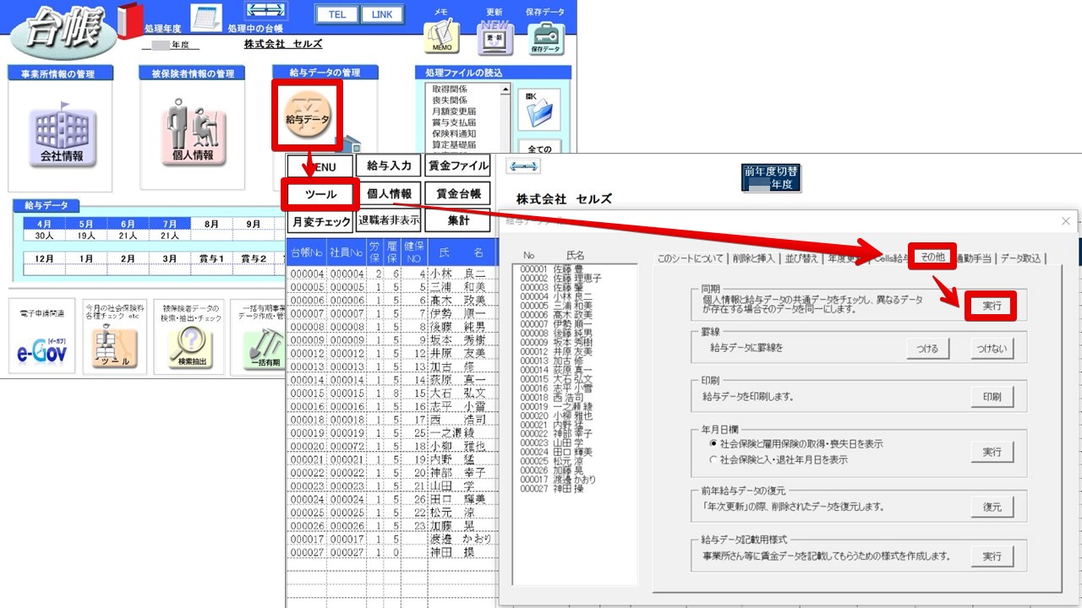Click the calendar icon above 処理中の台帳

(205, 17)
